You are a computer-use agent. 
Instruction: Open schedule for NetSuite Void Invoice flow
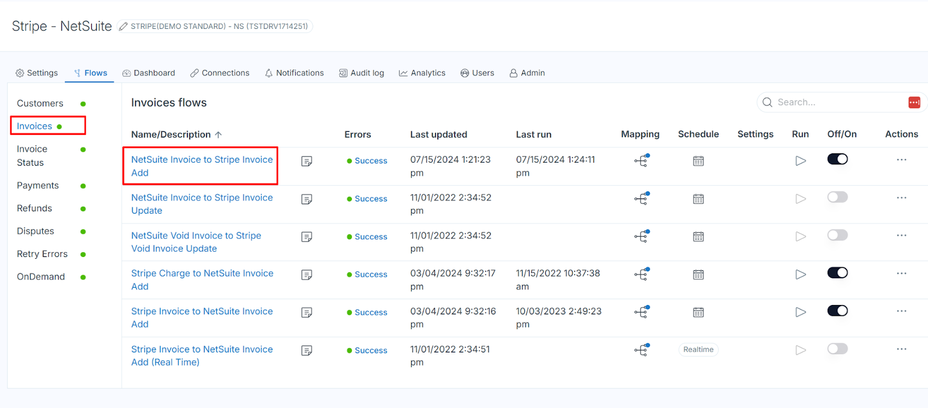click(698, 237)
